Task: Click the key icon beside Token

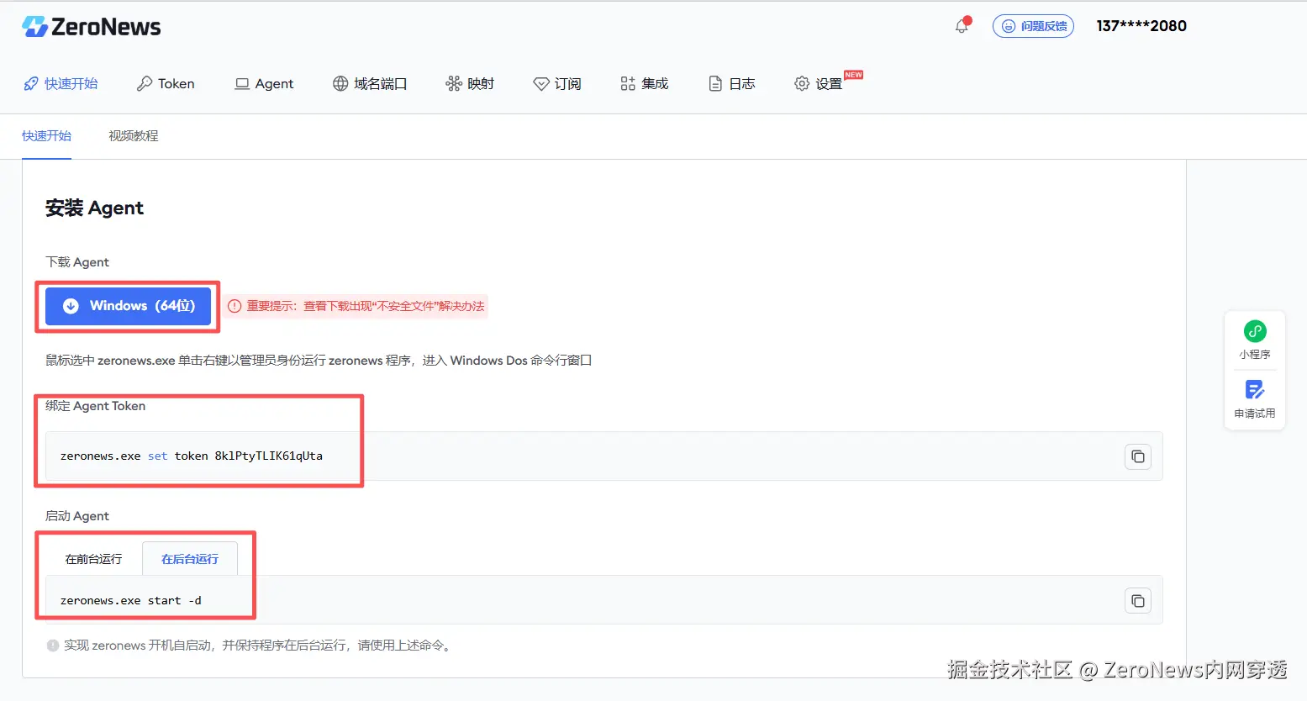Action: [145, 83]
